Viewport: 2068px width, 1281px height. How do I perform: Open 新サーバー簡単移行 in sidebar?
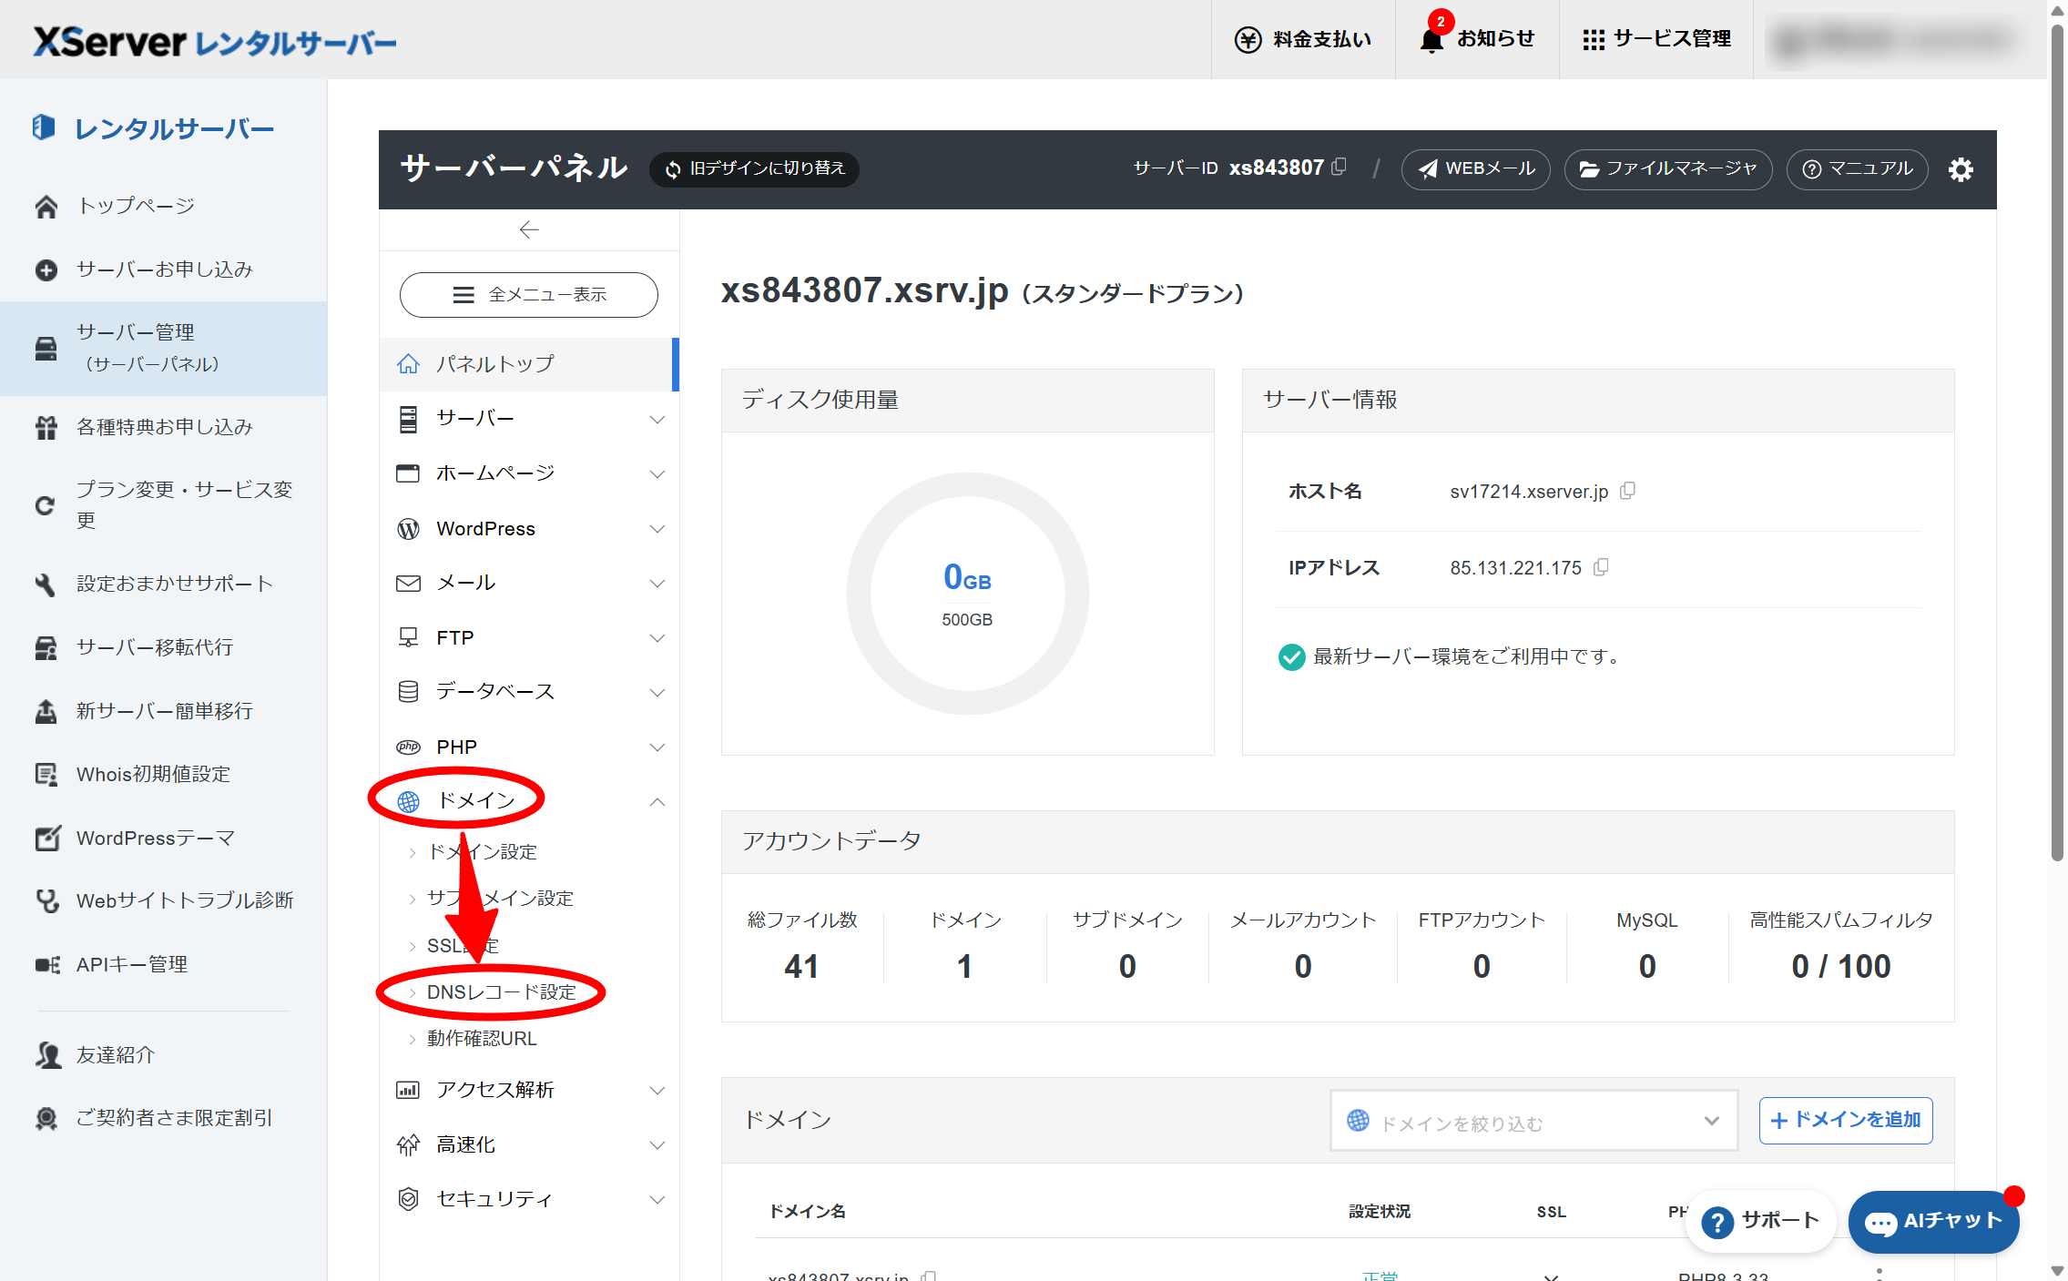coord(164,711)
